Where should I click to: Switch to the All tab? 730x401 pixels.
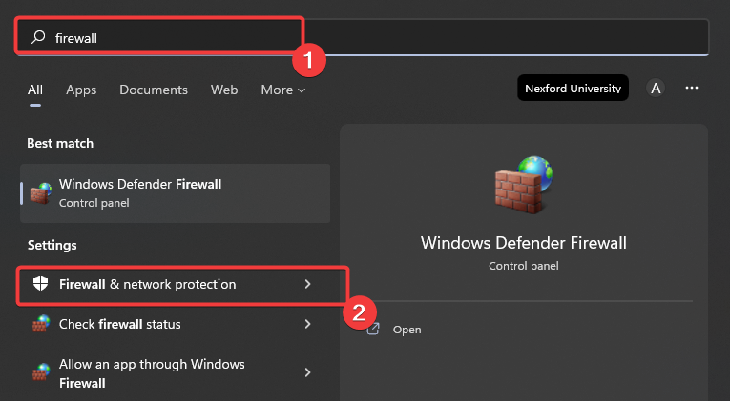coord(35,90)
